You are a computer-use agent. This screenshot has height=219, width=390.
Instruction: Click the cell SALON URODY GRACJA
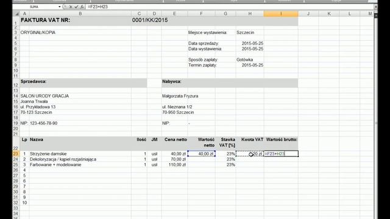click(44, 96)
